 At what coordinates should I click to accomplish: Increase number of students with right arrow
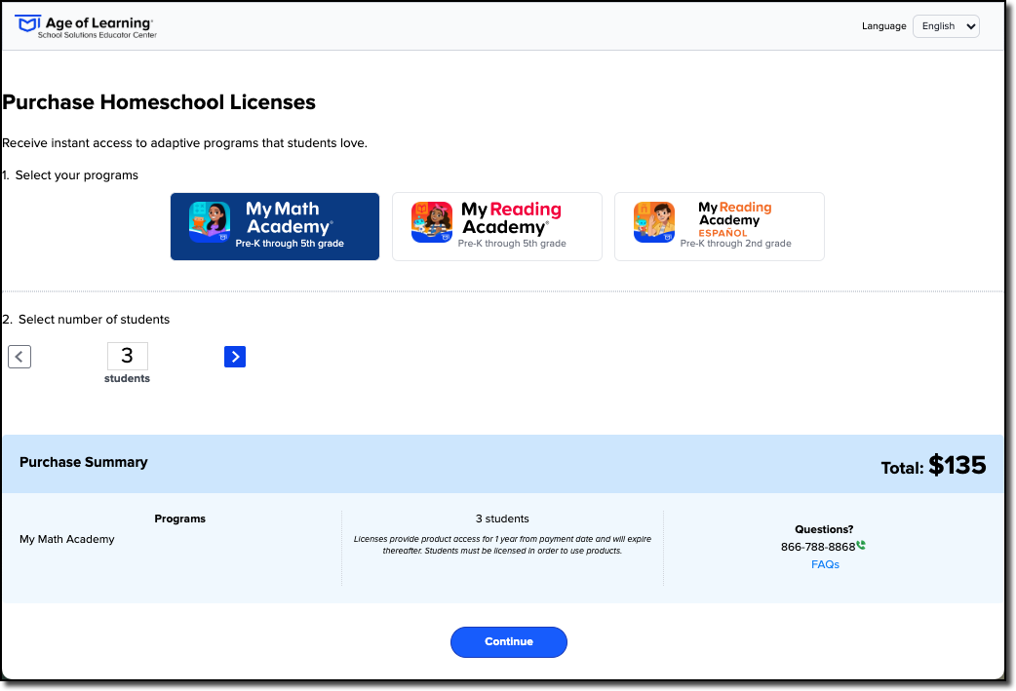coord(235,356)
